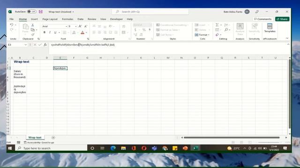Click the Comments button
Viewport: 300px width, 168px height.
pos(262,19)
